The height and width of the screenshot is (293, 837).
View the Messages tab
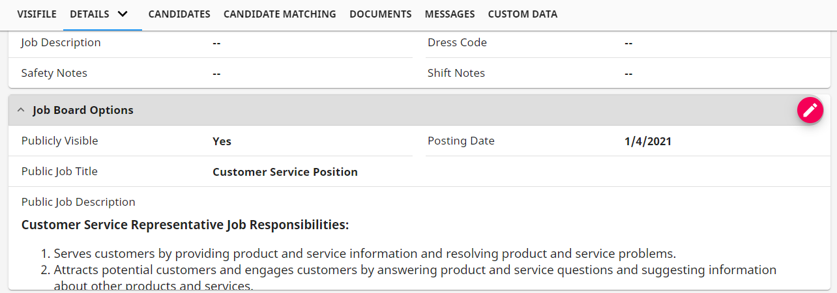(450, 14)
